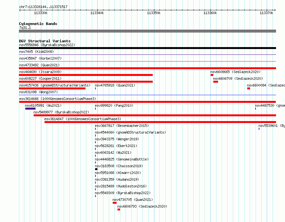The image size is (285, 222).
Task: Open nsv6608665 (Sedlazeck2020) label
Action: coord(235,72)
